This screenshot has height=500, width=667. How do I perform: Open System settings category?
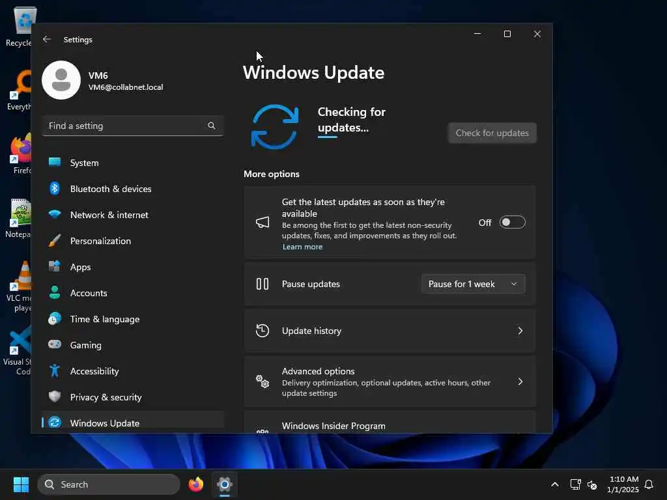133,162
